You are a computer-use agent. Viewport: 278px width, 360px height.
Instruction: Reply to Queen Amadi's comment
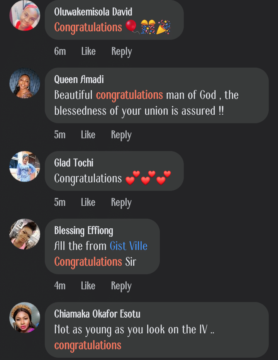(121, 135)
